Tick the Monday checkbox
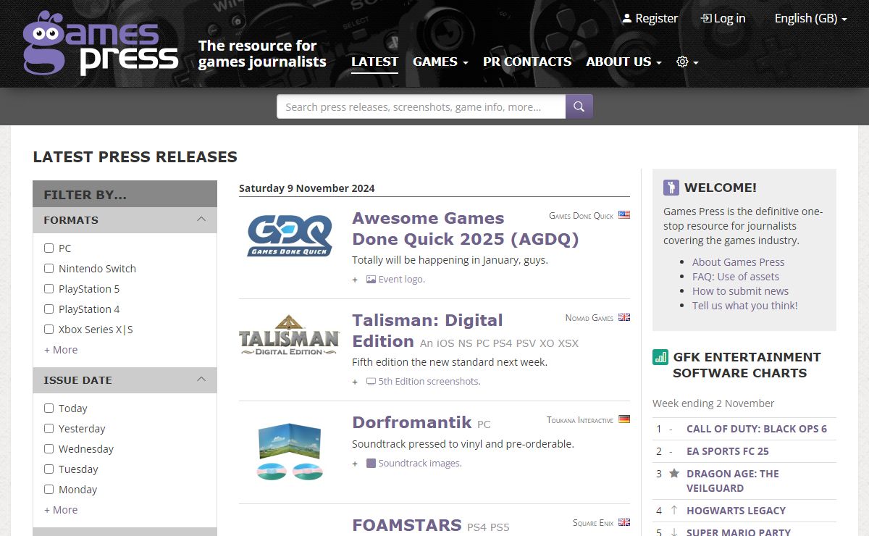This screenshot has width=869, height=536. point(49,489)
